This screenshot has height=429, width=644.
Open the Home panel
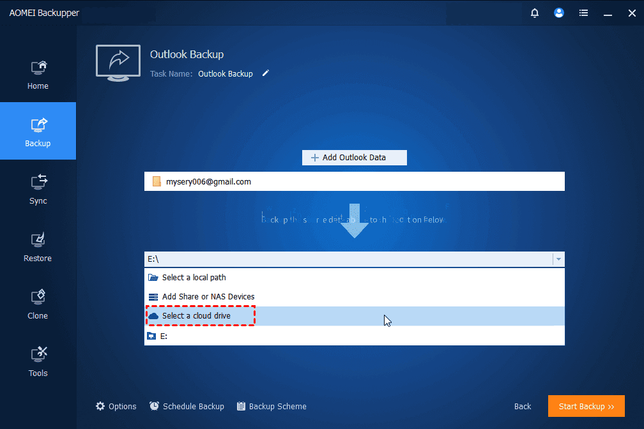[38, 73]
